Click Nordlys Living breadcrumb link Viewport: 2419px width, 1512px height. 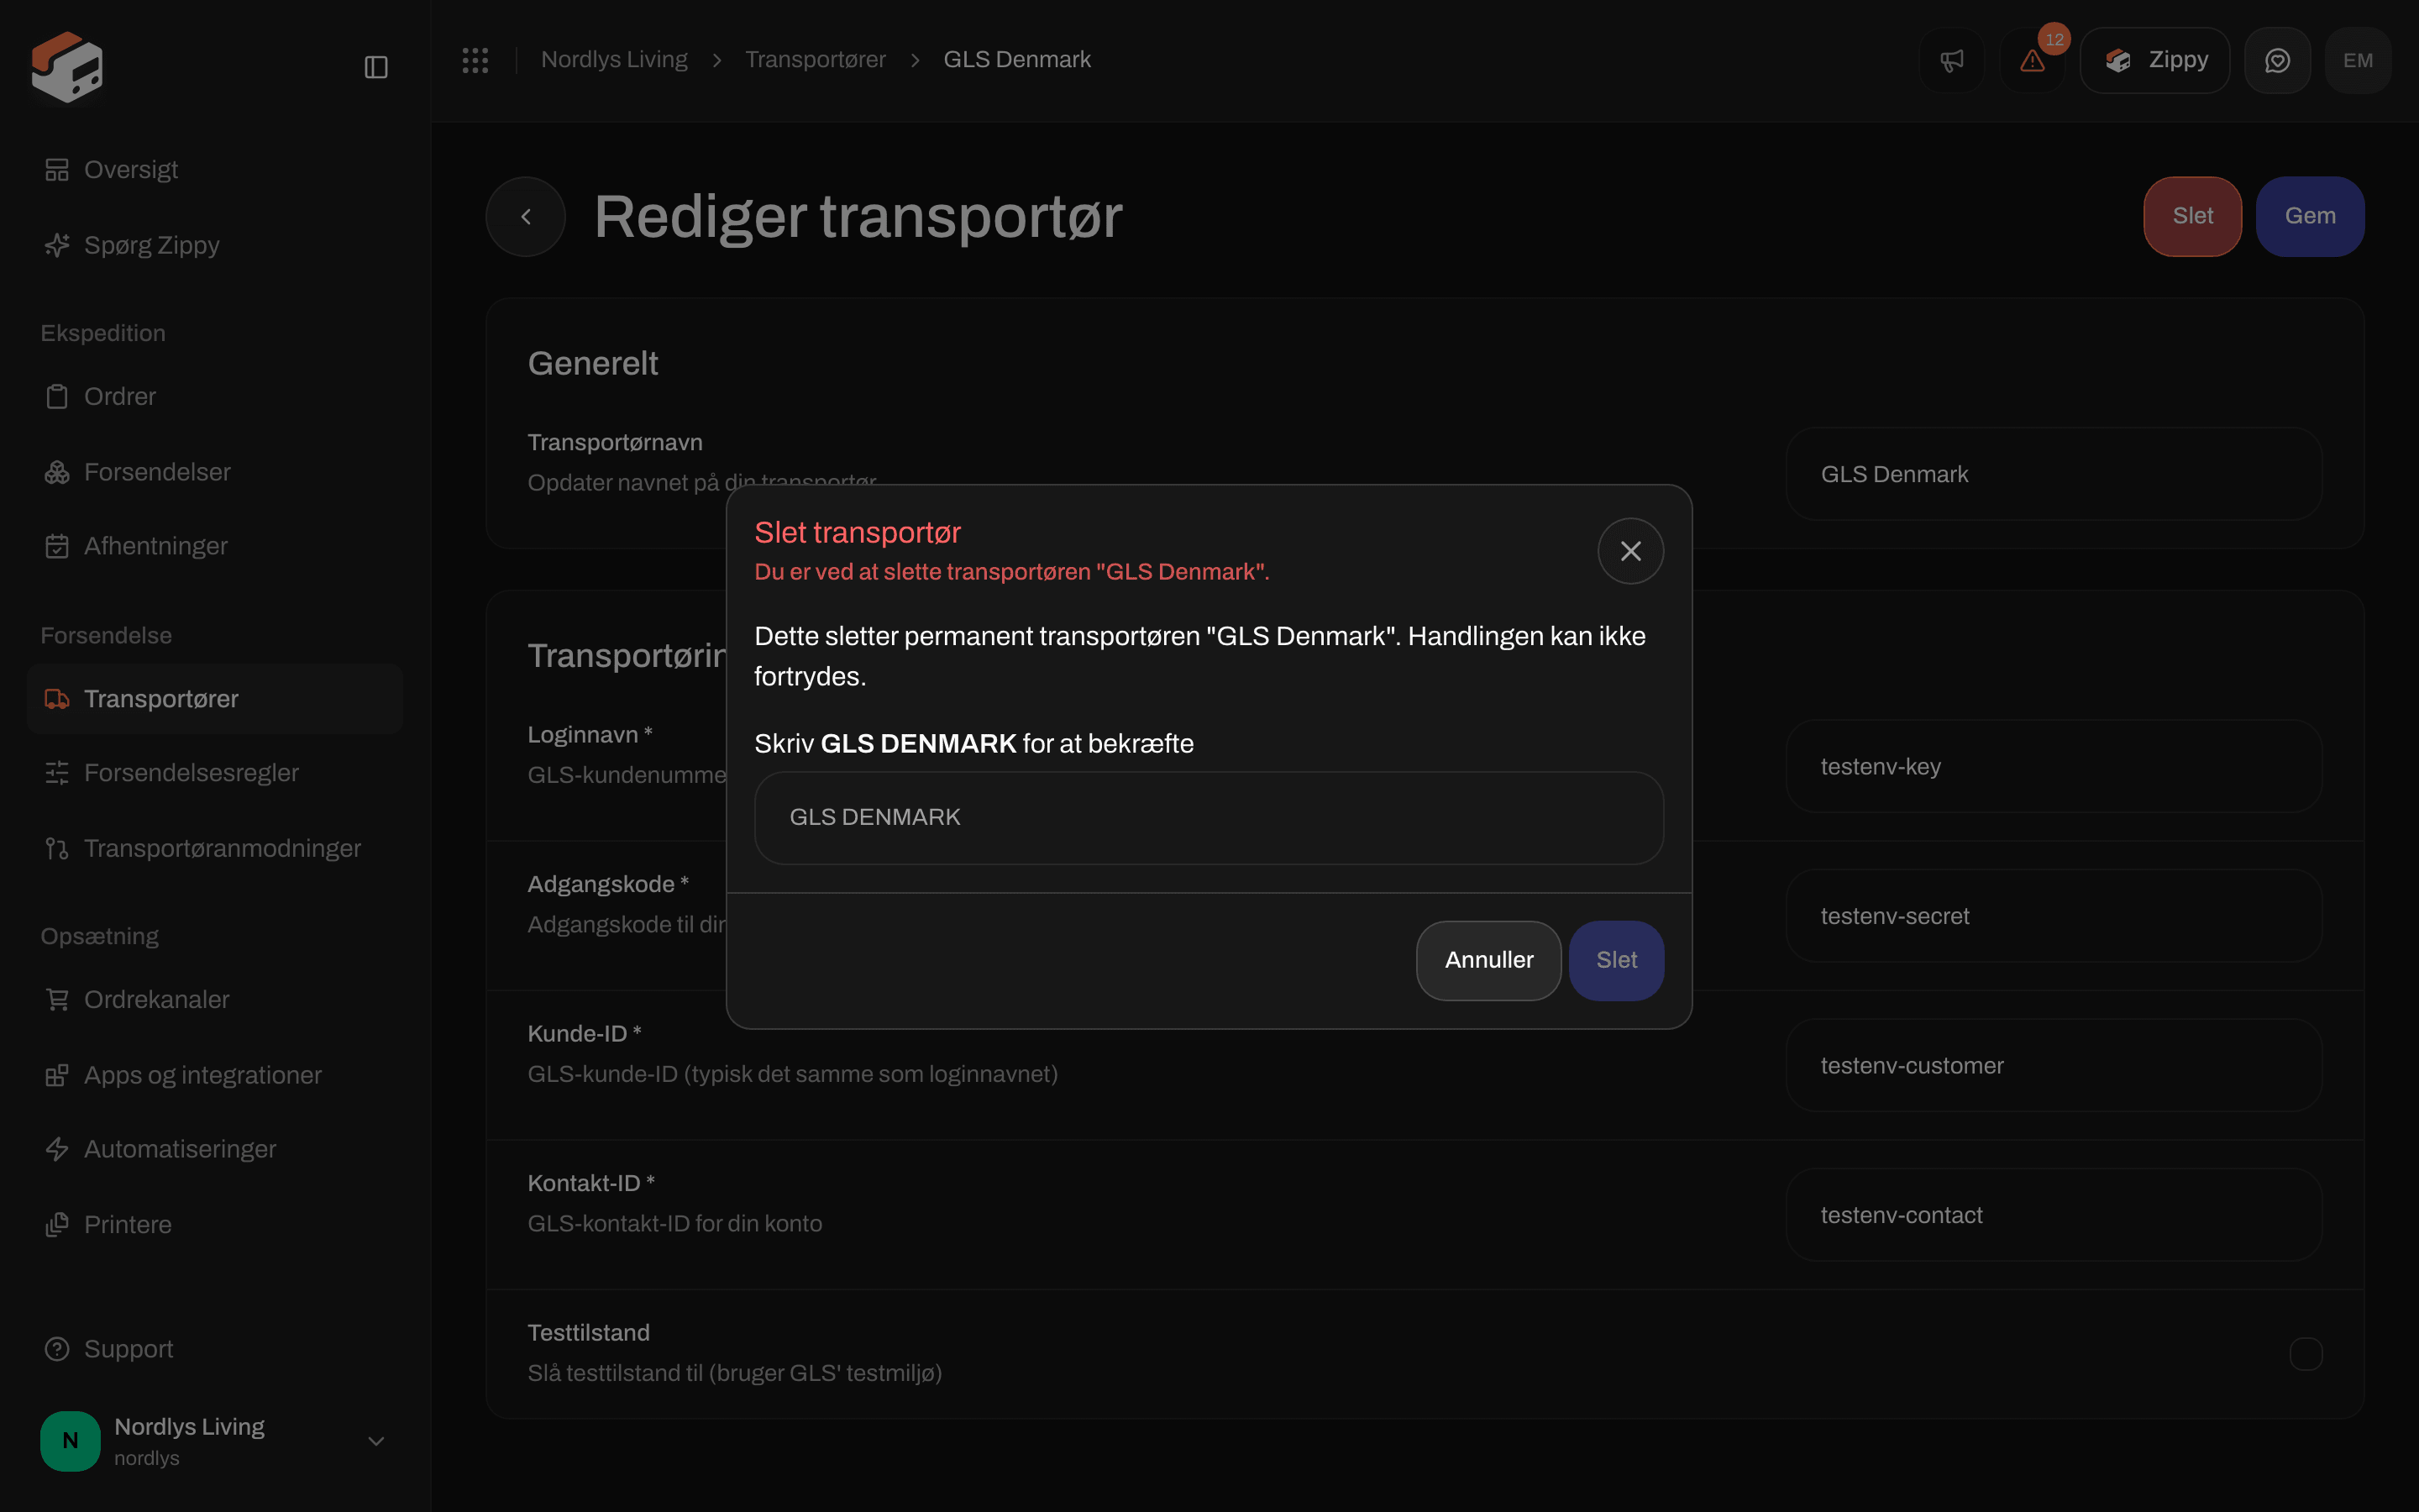pyautogui.click(x=614, y=60)
